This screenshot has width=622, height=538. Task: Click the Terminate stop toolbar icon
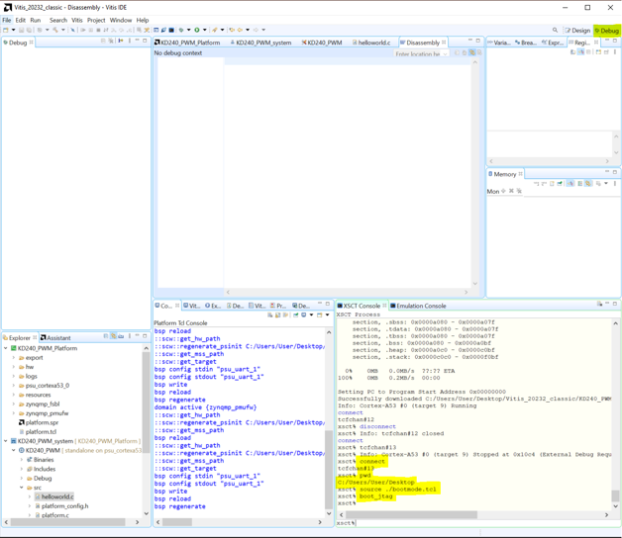point(98,30)
